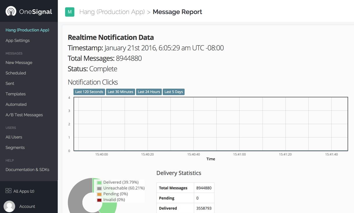Open All Apps (2) link
This screenshot has height=213, width=354.
click(24, 191)
